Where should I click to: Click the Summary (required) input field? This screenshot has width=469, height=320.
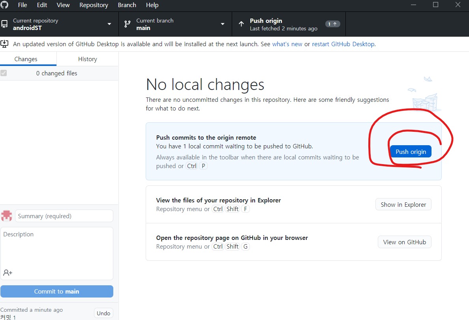(64, 216)
